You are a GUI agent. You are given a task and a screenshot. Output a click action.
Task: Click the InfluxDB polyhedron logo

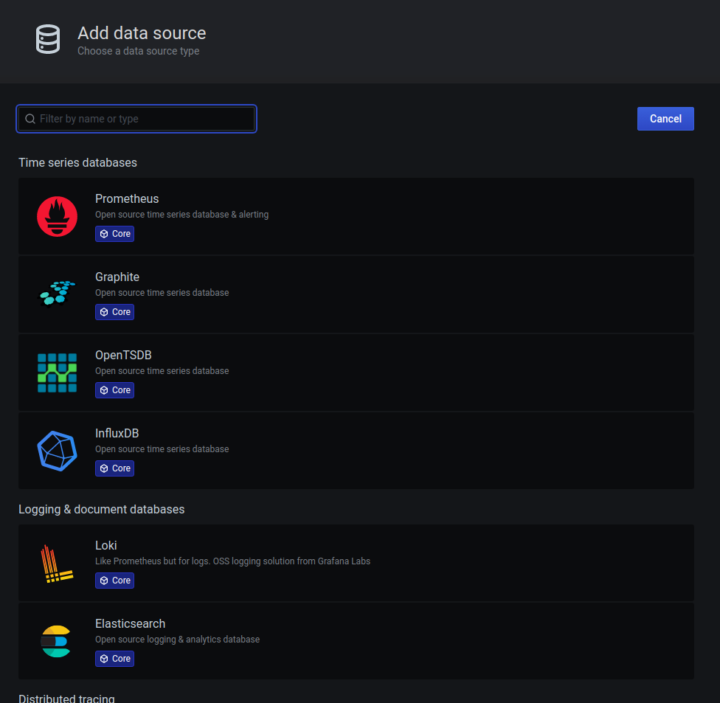pos(57,451)
